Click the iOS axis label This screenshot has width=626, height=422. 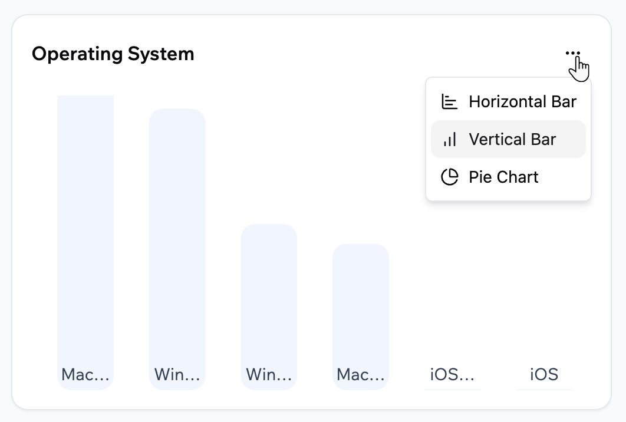(543, 374)
